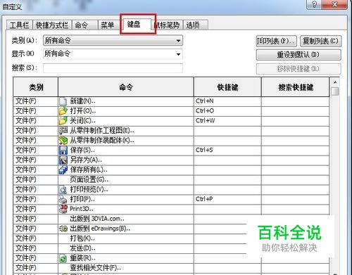
Task: Click the magnifier icon beside 打印预览(V)
Action: pyautogui.click(x=63, y=190)
